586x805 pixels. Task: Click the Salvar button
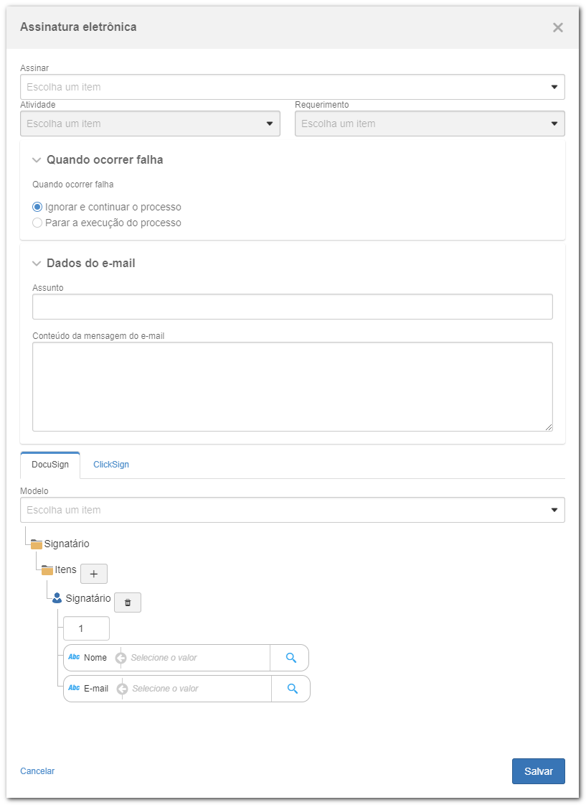tap(539, 771)
